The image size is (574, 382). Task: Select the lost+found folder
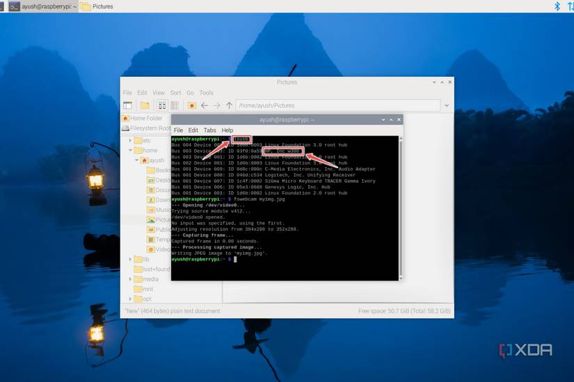tap(152, 269)
